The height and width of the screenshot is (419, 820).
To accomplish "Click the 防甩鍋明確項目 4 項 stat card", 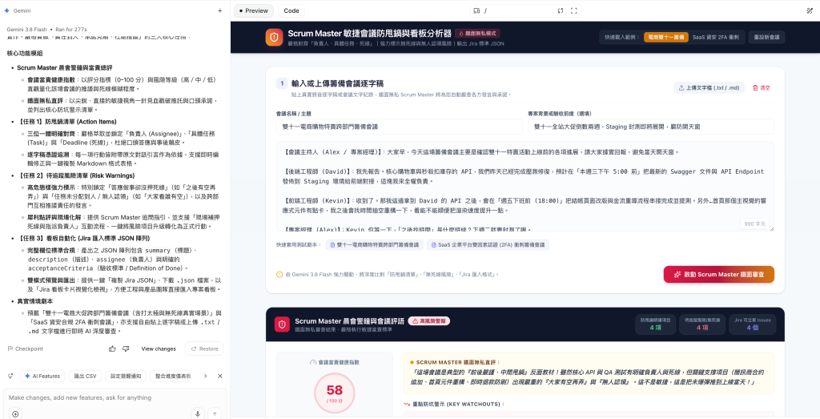I will click(655, 324).
